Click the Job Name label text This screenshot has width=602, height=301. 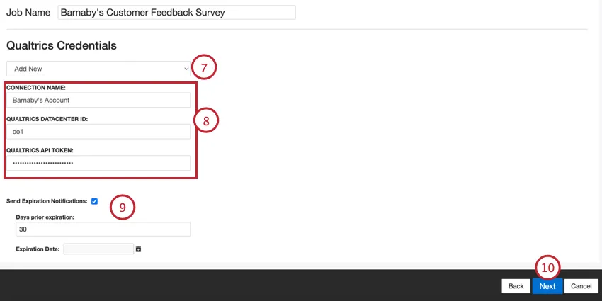coord(28,12)
